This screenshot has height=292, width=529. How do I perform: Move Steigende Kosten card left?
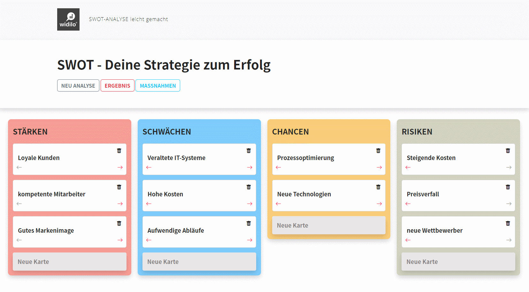[408, 167]
